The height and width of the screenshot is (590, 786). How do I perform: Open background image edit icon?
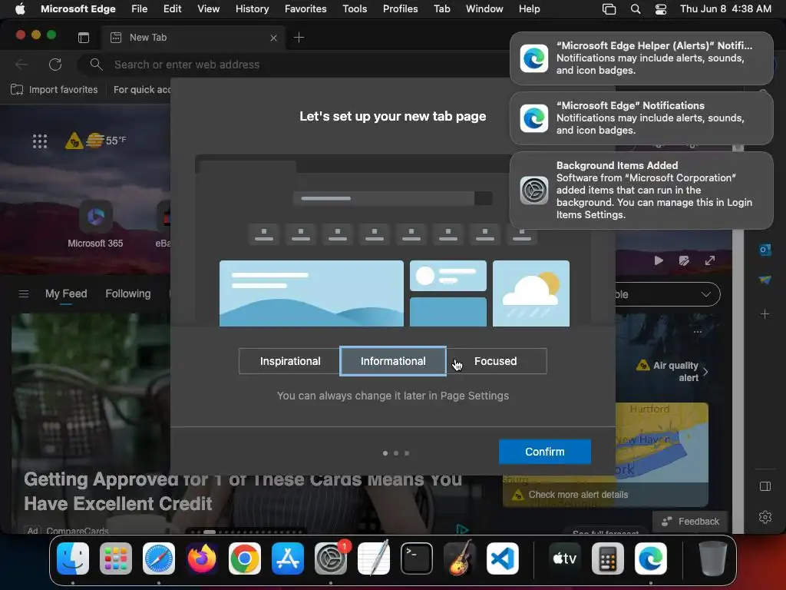[684, 261]
